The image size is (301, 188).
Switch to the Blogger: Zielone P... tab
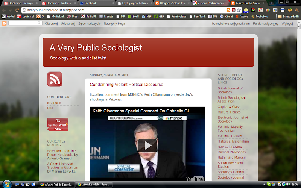(x=172, y=3)
